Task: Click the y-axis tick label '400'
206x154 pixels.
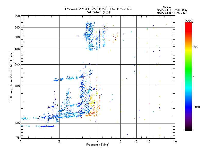Action: coord(17,49)
